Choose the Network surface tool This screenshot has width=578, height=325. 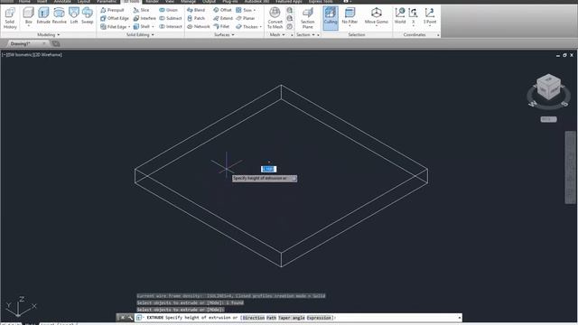199,26
